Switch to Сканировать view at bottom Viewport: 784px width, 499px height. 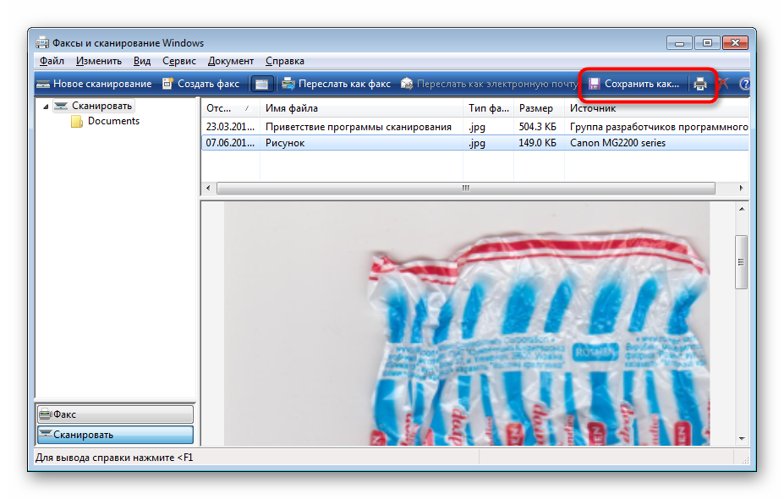(x=115, y=435)
